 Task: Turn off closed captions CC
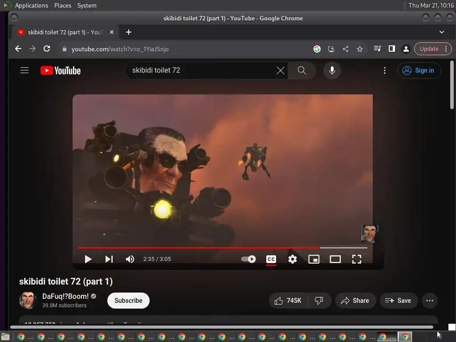pos(271,259)
